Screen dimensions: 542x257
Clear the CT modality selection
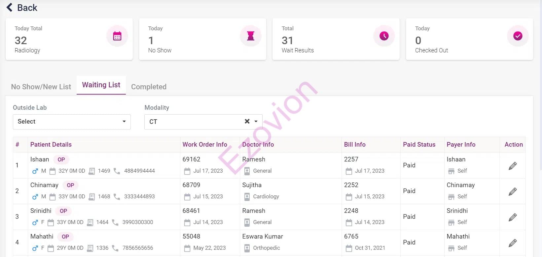[x=247, y=122]
